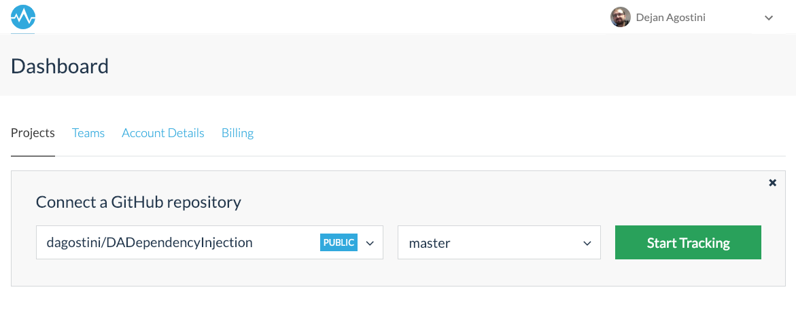The width and height of the screenshot is (796, 332).
Task: Switch to the Projects tab
Action: 33,133
